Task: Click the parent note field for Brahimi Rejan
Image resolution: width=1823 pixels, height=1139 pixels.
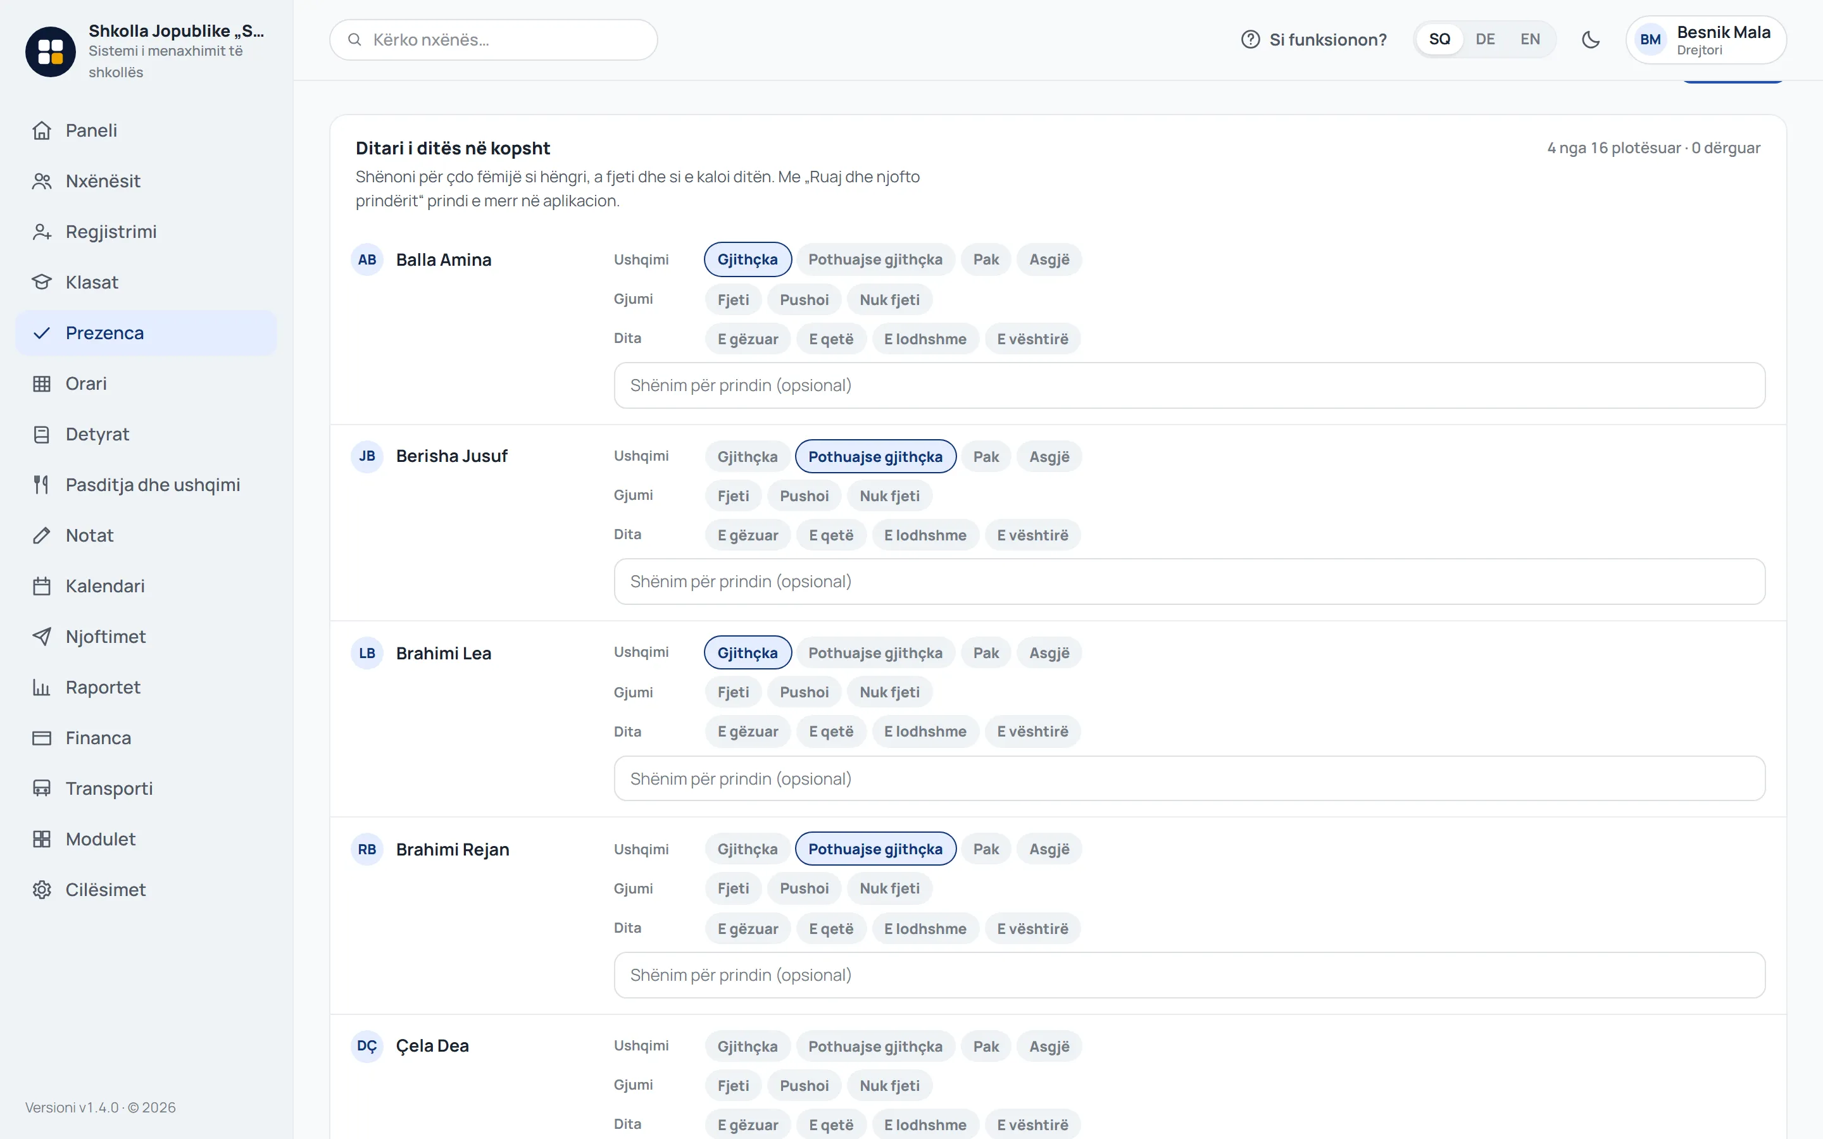Action: (x=1189, y=974)
